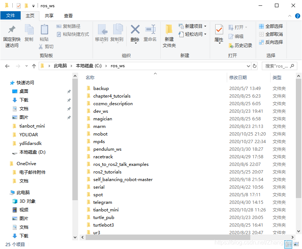
Task: Click the Paste clipboard icon
Action: click(x=44, y=29)
